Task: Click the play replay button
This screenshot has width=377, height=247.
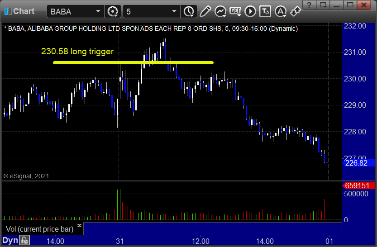Action: (x=250, y=11)
